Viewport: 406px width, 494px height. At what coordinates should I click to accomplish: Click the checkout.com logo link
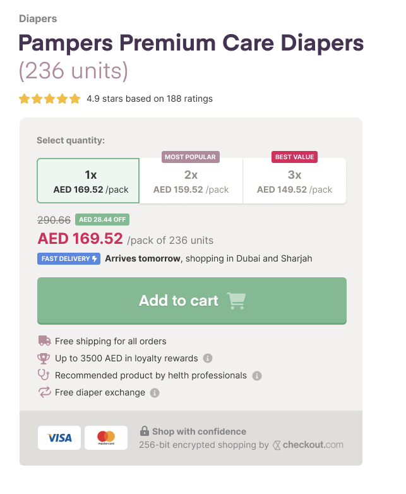(308, 445)
